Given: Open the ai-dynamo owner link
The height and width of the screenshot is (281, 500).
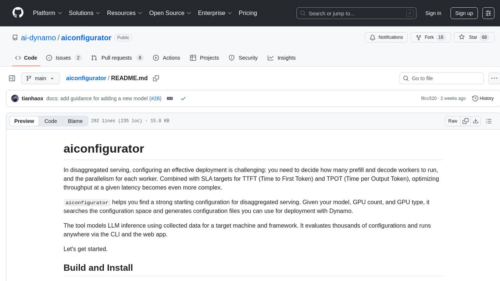Looking at the screenshot, I should pos(38,38).
